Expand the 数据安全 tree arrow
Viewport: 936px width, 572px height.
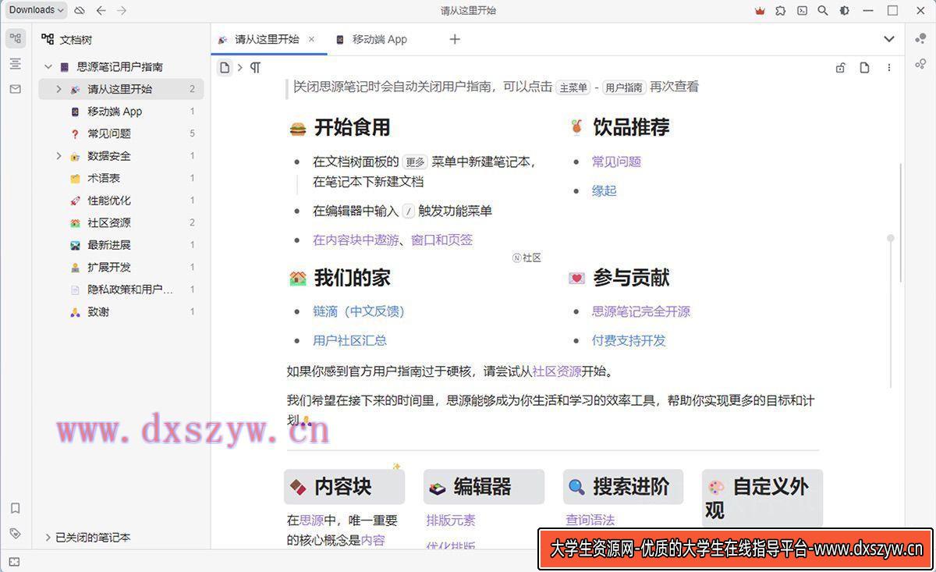pyautogui.click(x=58, y=156)
